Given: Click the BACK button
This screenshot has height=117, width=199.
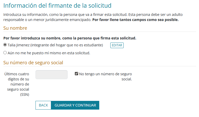Looking at the screenshot, I should [x=43, y=105].
